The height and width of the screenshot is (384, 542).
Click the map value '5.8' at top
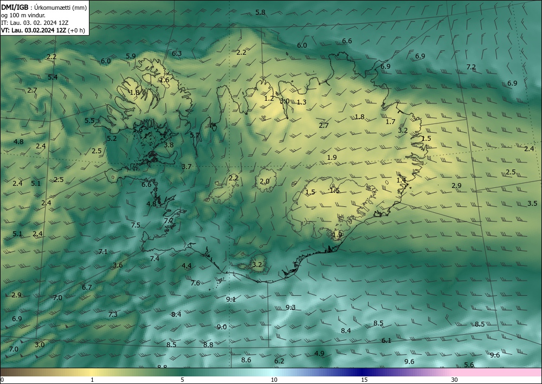(260, 12)
